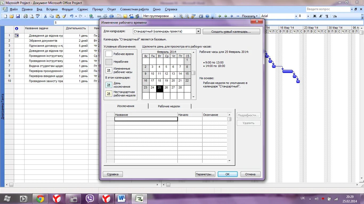Viewport: 364px width, 204px height.
Task: Click the Hide Subtasks minus icon
Action: [238, 16]
